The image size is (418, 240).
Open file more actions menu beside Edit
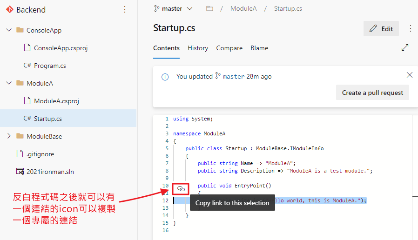411,28
